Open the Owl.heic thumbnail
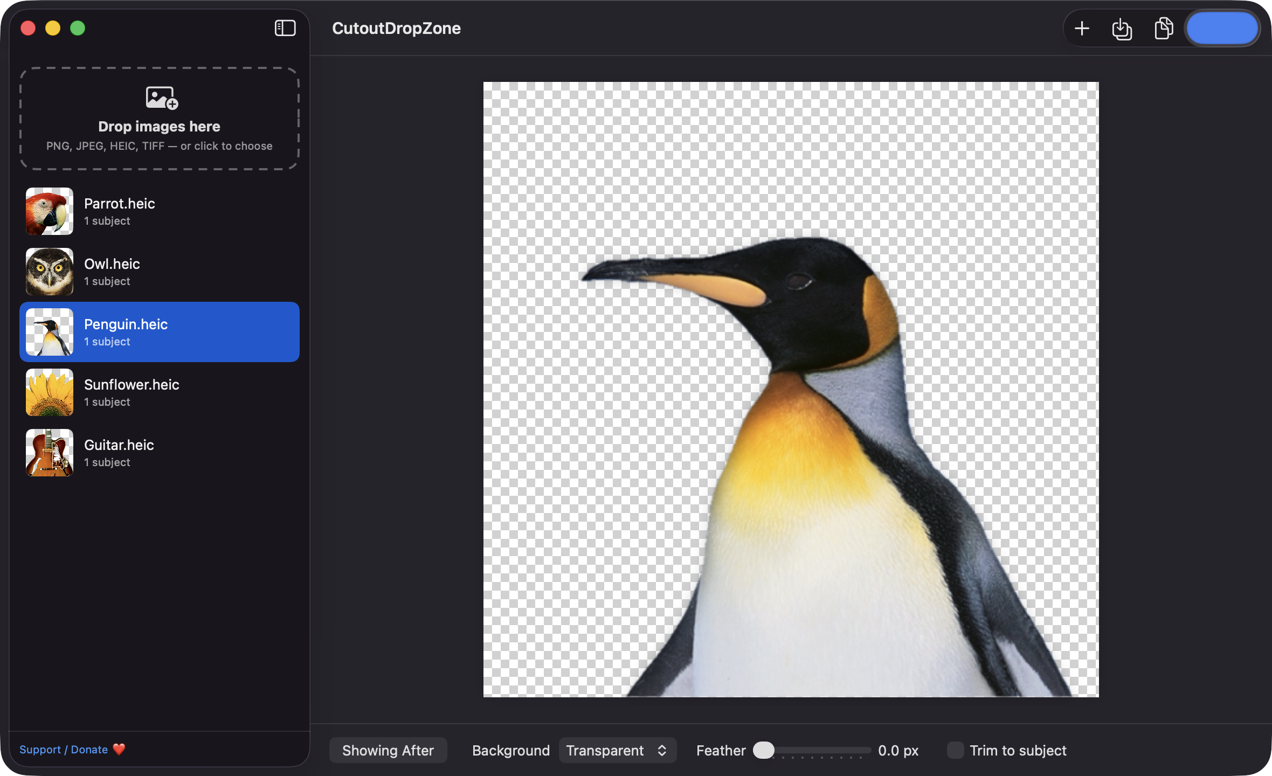1272x776 pixels. click(x=50, y=272)
